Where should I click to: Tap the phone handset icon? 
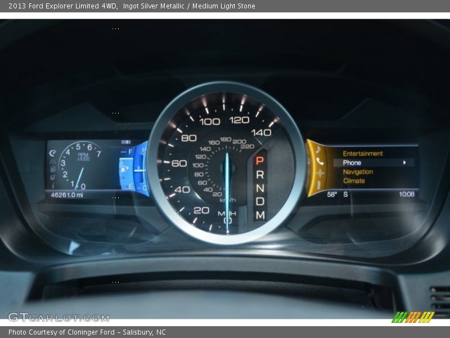pos(319,161)
